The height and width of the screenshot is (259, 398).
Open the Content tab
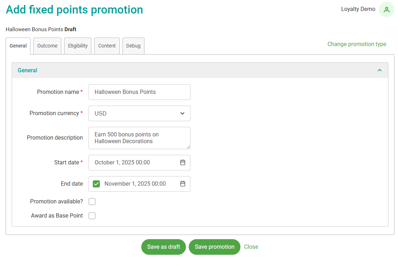[x=107, y=46]
